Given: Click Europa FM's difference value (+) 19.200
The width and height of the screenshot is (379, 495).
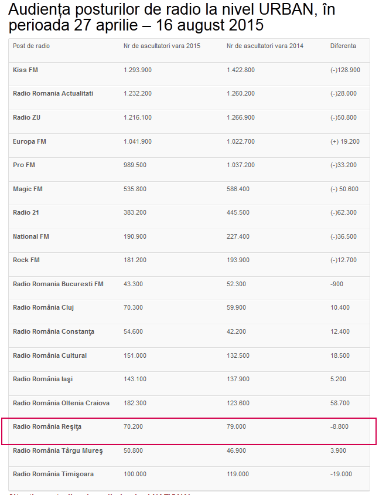Looking at the screenshot, I should pyautogui.click(x=345, y=141).
